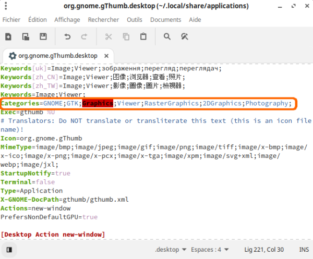
Task: Click the highlighted word Graphics in Categories line
Action: tap(98, 103)
